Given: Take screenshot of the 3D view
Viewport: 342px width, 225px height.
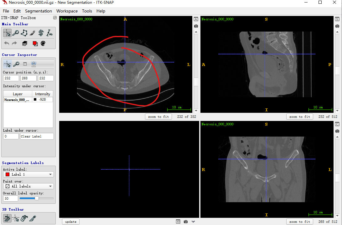Looking at the screenshot, I should 186,222.
